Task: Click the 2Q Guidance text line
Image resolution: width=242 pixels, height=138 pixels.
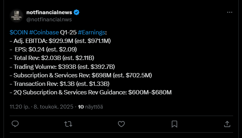Action: (91, 92)
